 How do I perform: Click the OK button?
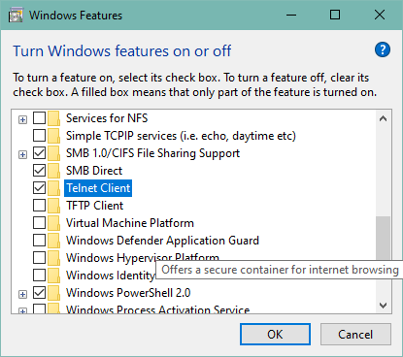pyautogui.click(x=275, y=335)
